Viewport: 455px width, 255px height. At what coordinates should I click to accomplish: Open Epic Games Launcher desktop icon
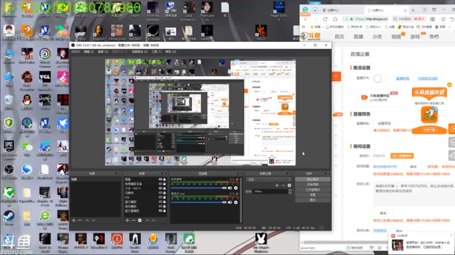pos(9,150)
